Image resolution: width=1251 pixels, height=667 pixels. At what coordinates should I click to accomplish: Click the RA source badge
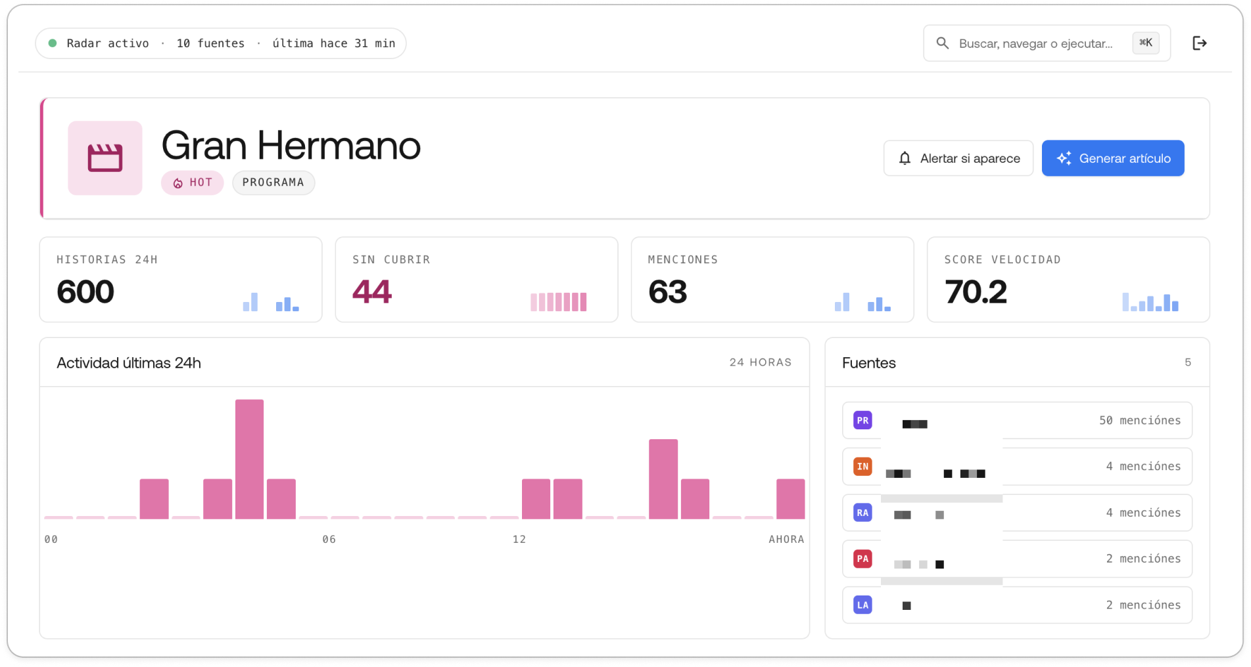862,513
